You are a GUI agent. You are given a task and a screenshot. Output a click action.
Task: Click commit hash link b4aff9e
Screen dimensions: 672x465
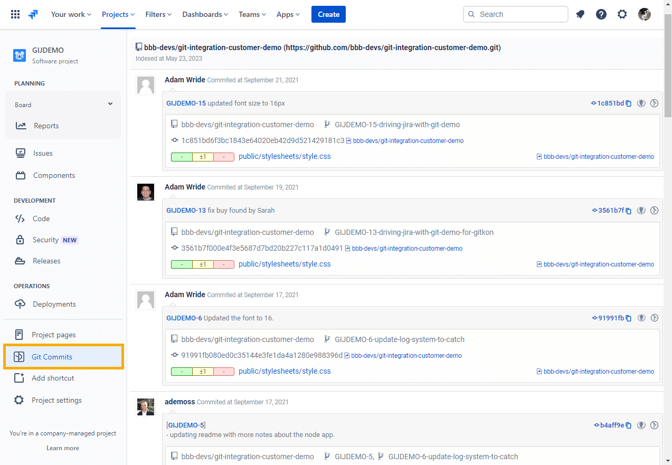609,425
